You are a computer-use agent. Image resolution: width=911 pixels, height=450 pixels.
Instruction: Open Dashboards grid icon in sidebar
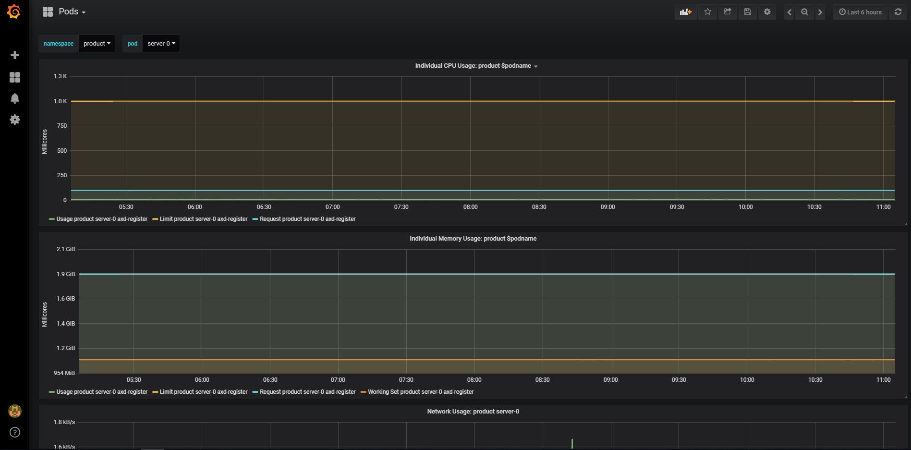(15, 77)
